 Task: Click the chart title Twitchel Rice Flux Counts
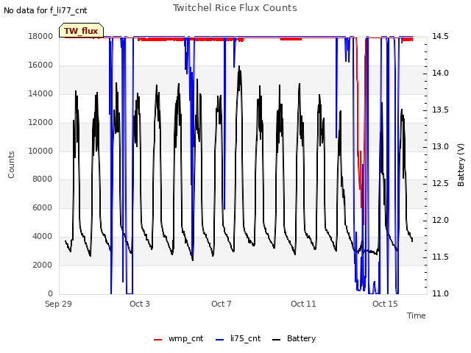(x=235, y=8)
